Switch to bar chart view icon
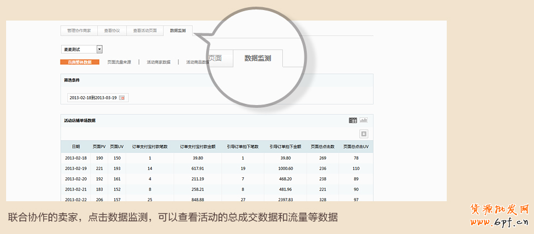 pos(364,120)
